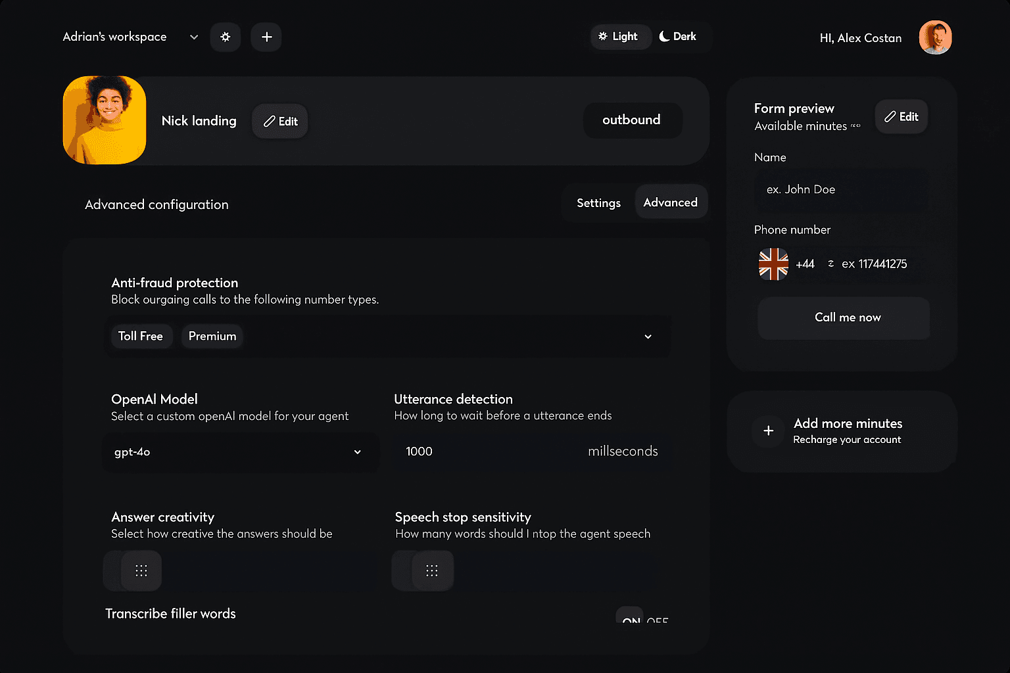Screen dimensions: 1010x673
Task: Select the sun icon for Light theme
Action: 604,36
